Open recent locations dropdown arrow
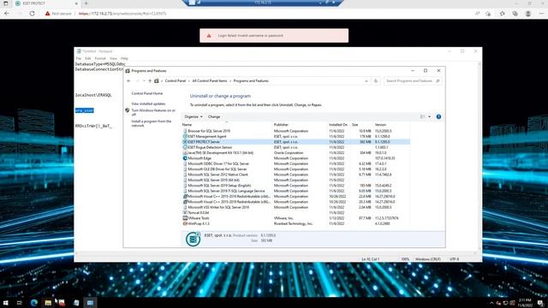The image size is (548, 308). (144, 81)
